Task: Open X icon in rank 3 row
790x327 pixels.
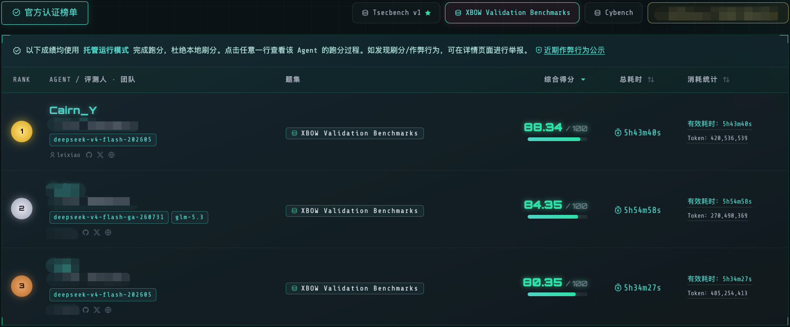Action: [x=97, y=310]
